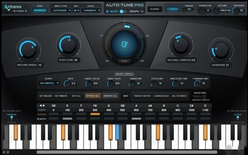The height and width of the screenshot is (155, 248).
Task: Toggle MIDI Learn Scale
Action: click(161, 96)
